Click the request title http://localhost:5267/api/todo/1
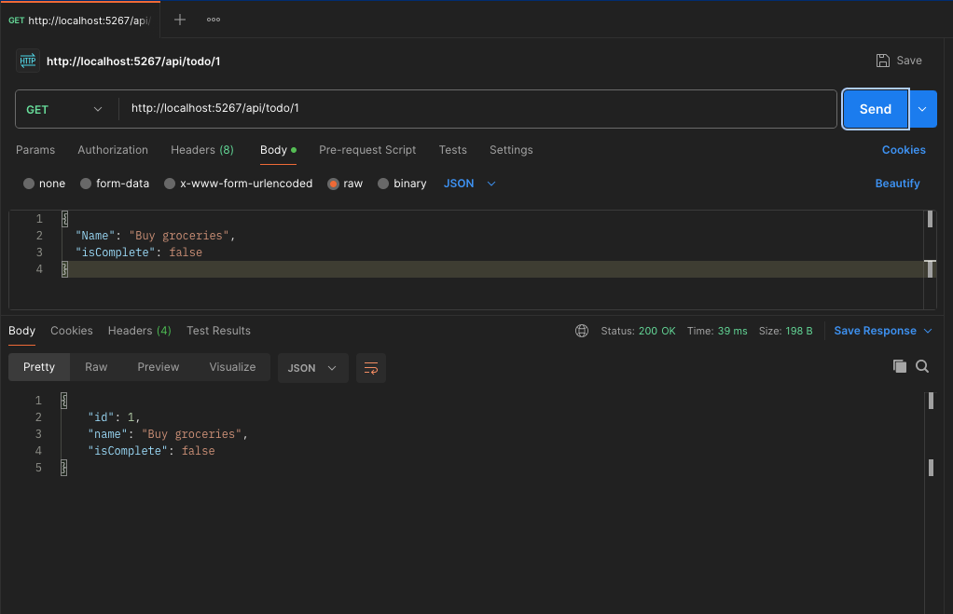The width and height of the screenshot is (953, 614). (133, 61)
